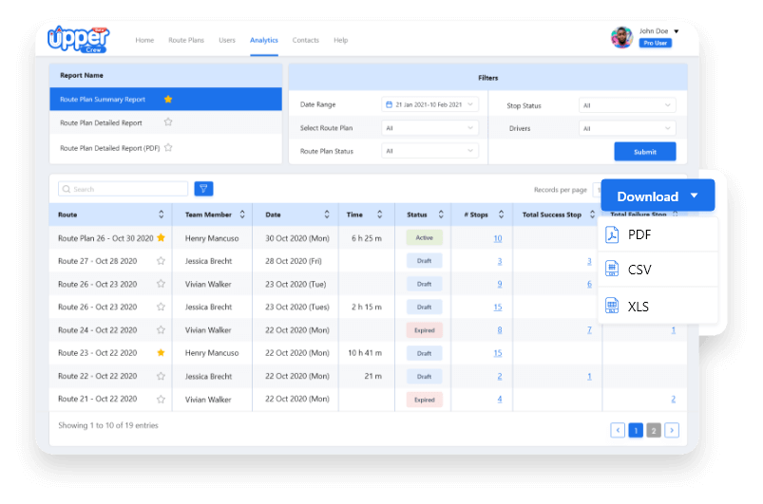Sort table by Route column
This screenshot has width=763, height=504.
[x=162, y=215]
